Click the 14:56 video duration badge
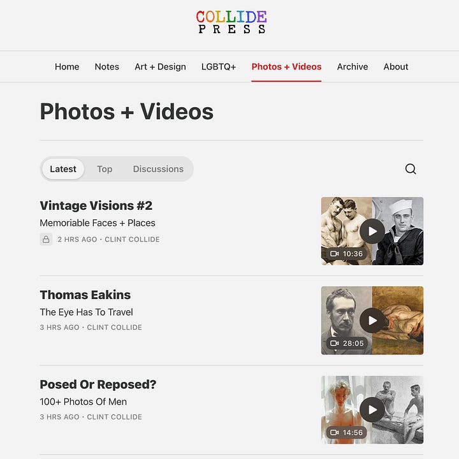This screenshot has height=459, width=459. (x=347, y=432)
